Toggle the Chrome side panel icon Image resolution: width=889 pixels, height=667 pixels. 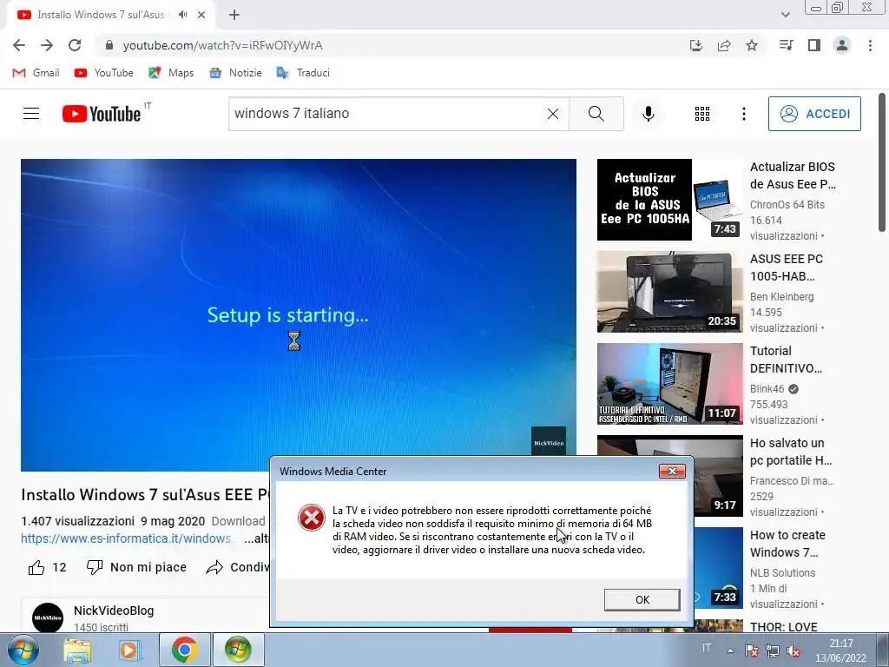(814, 45)
